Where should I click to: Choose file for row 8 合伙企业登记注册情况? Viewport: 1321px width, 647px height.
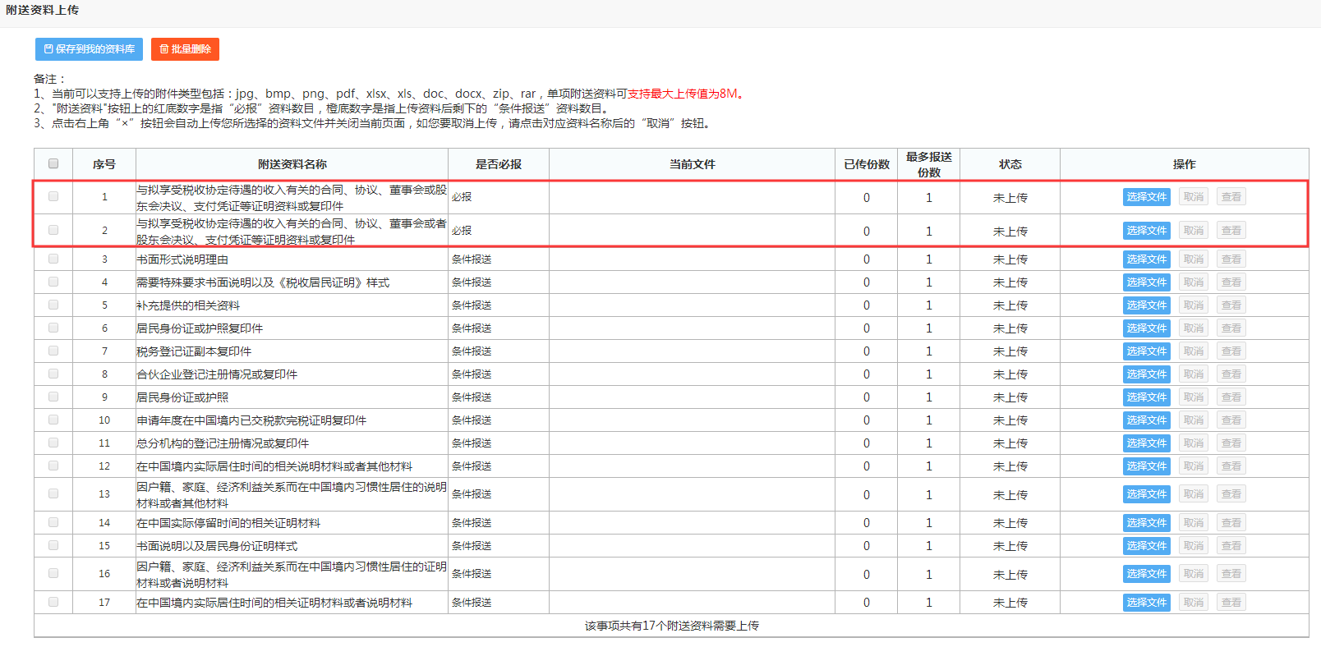(1147, 374)
